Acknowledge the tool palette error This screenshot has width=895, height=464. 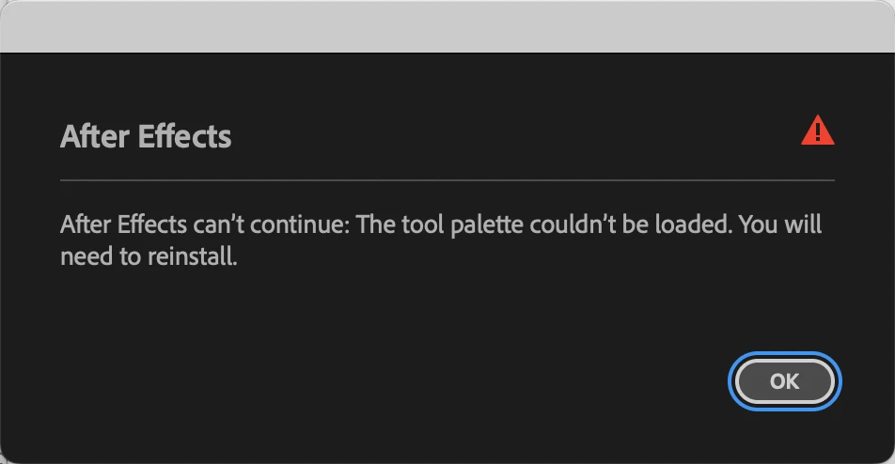point(784,381)
